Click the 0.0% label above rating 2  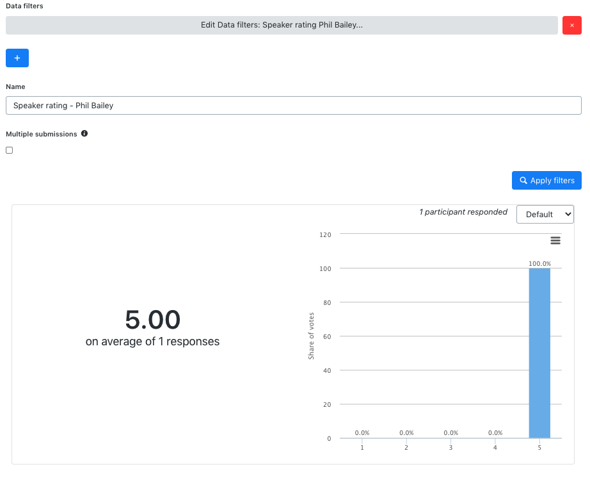(x=406, y=433)
